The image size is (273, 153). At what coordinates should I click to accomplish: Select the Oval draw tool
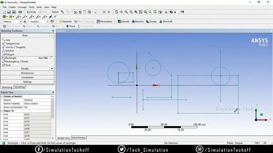pyautogui.click(x=6, y=65)
